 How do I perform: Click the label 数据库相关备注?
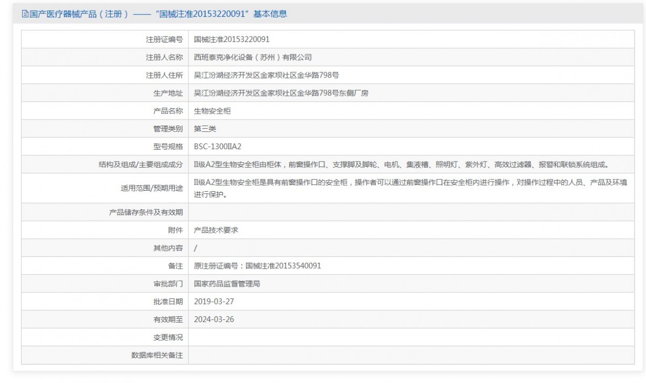pos(157,355)
